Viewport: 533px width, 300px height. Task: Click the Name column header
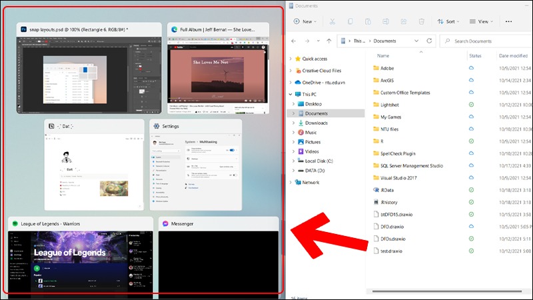click(382, 55)
